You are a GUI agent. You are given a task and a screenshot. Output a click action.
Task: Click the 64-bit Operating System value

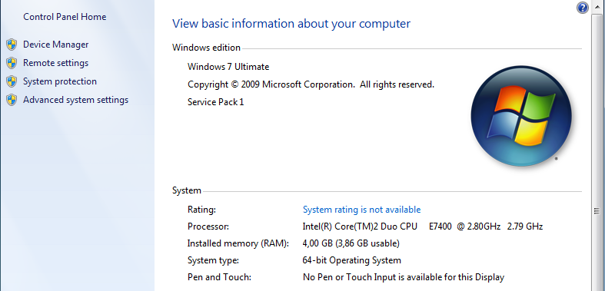coord(351,260)
